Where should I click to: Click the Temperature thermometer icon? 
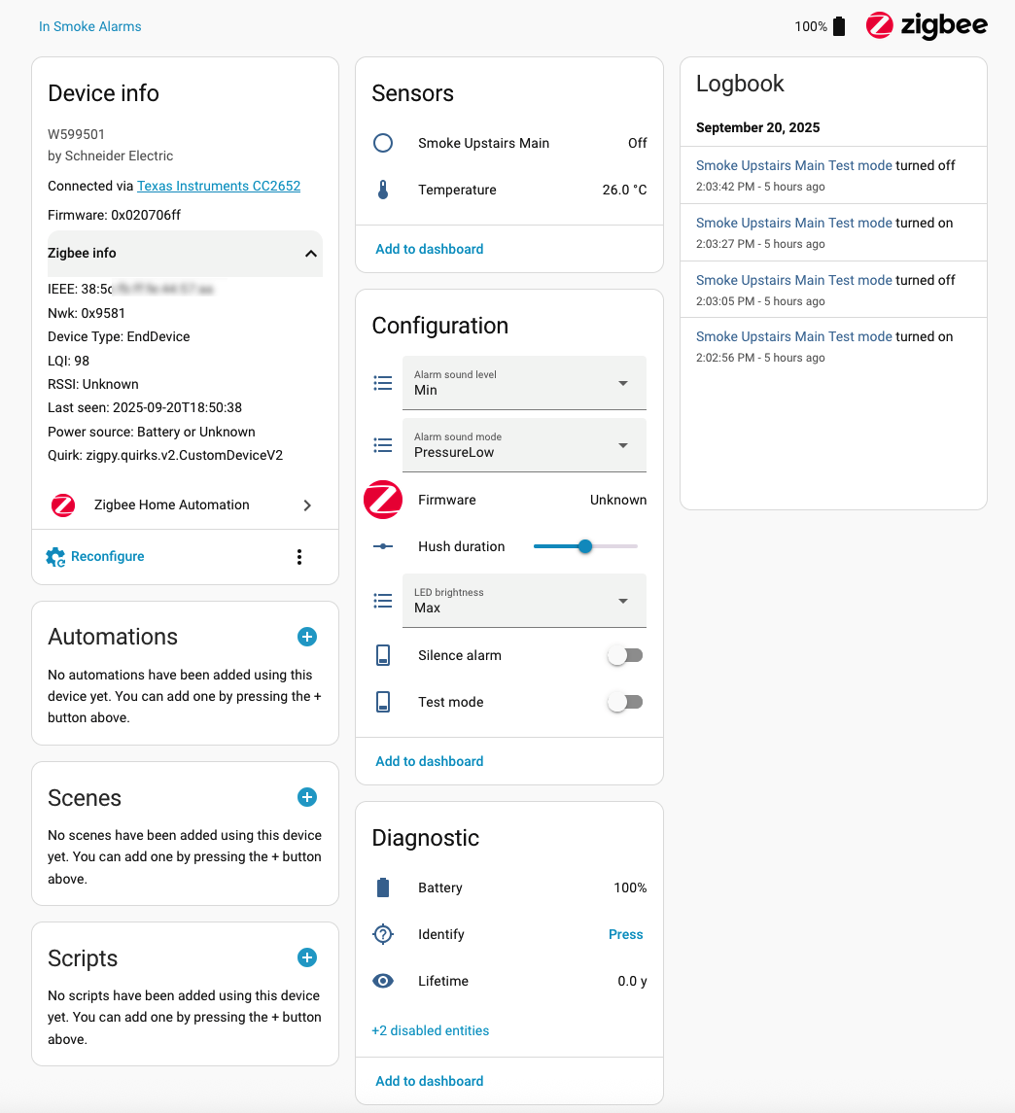(x=383, y=190)
